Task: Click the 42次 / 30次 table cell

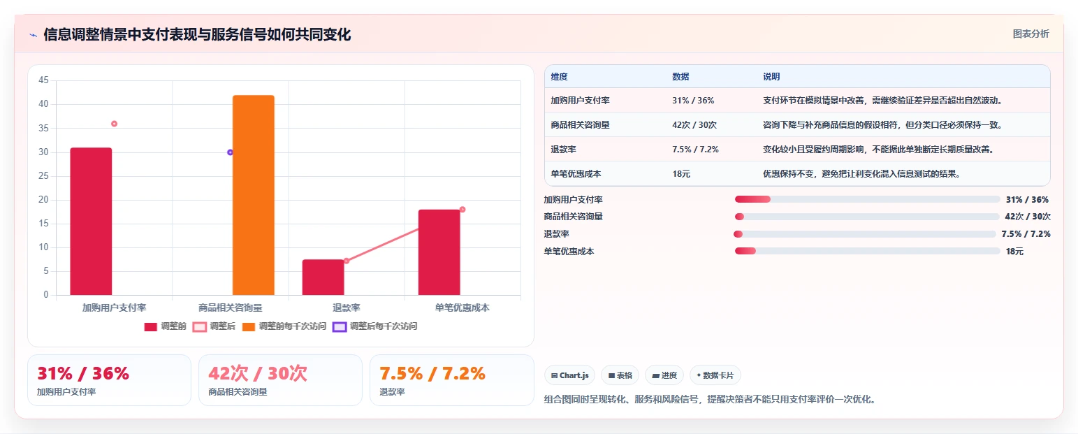Action: click(x=694, y=125)
